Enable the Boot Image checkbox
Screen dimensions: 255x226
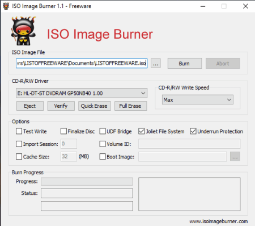[x=103, y=157]
